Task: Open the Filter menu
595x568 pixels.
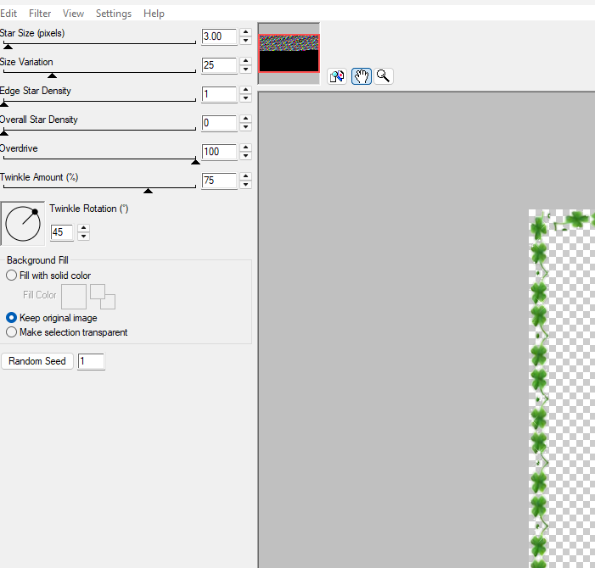Action: [40, 14]
